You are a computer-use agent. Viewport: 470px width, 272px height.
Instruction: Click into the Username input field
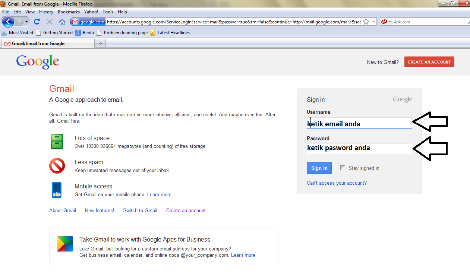[x=359, y=123]
